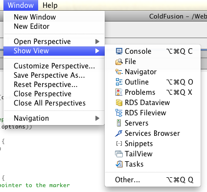Click the Navigator tree icon

(x=119, y=72)
